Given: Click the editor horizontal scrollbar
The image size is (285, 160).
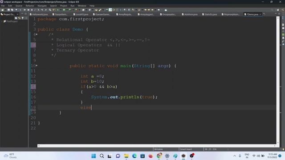Looking at the screenshot, I should (157, 146).
